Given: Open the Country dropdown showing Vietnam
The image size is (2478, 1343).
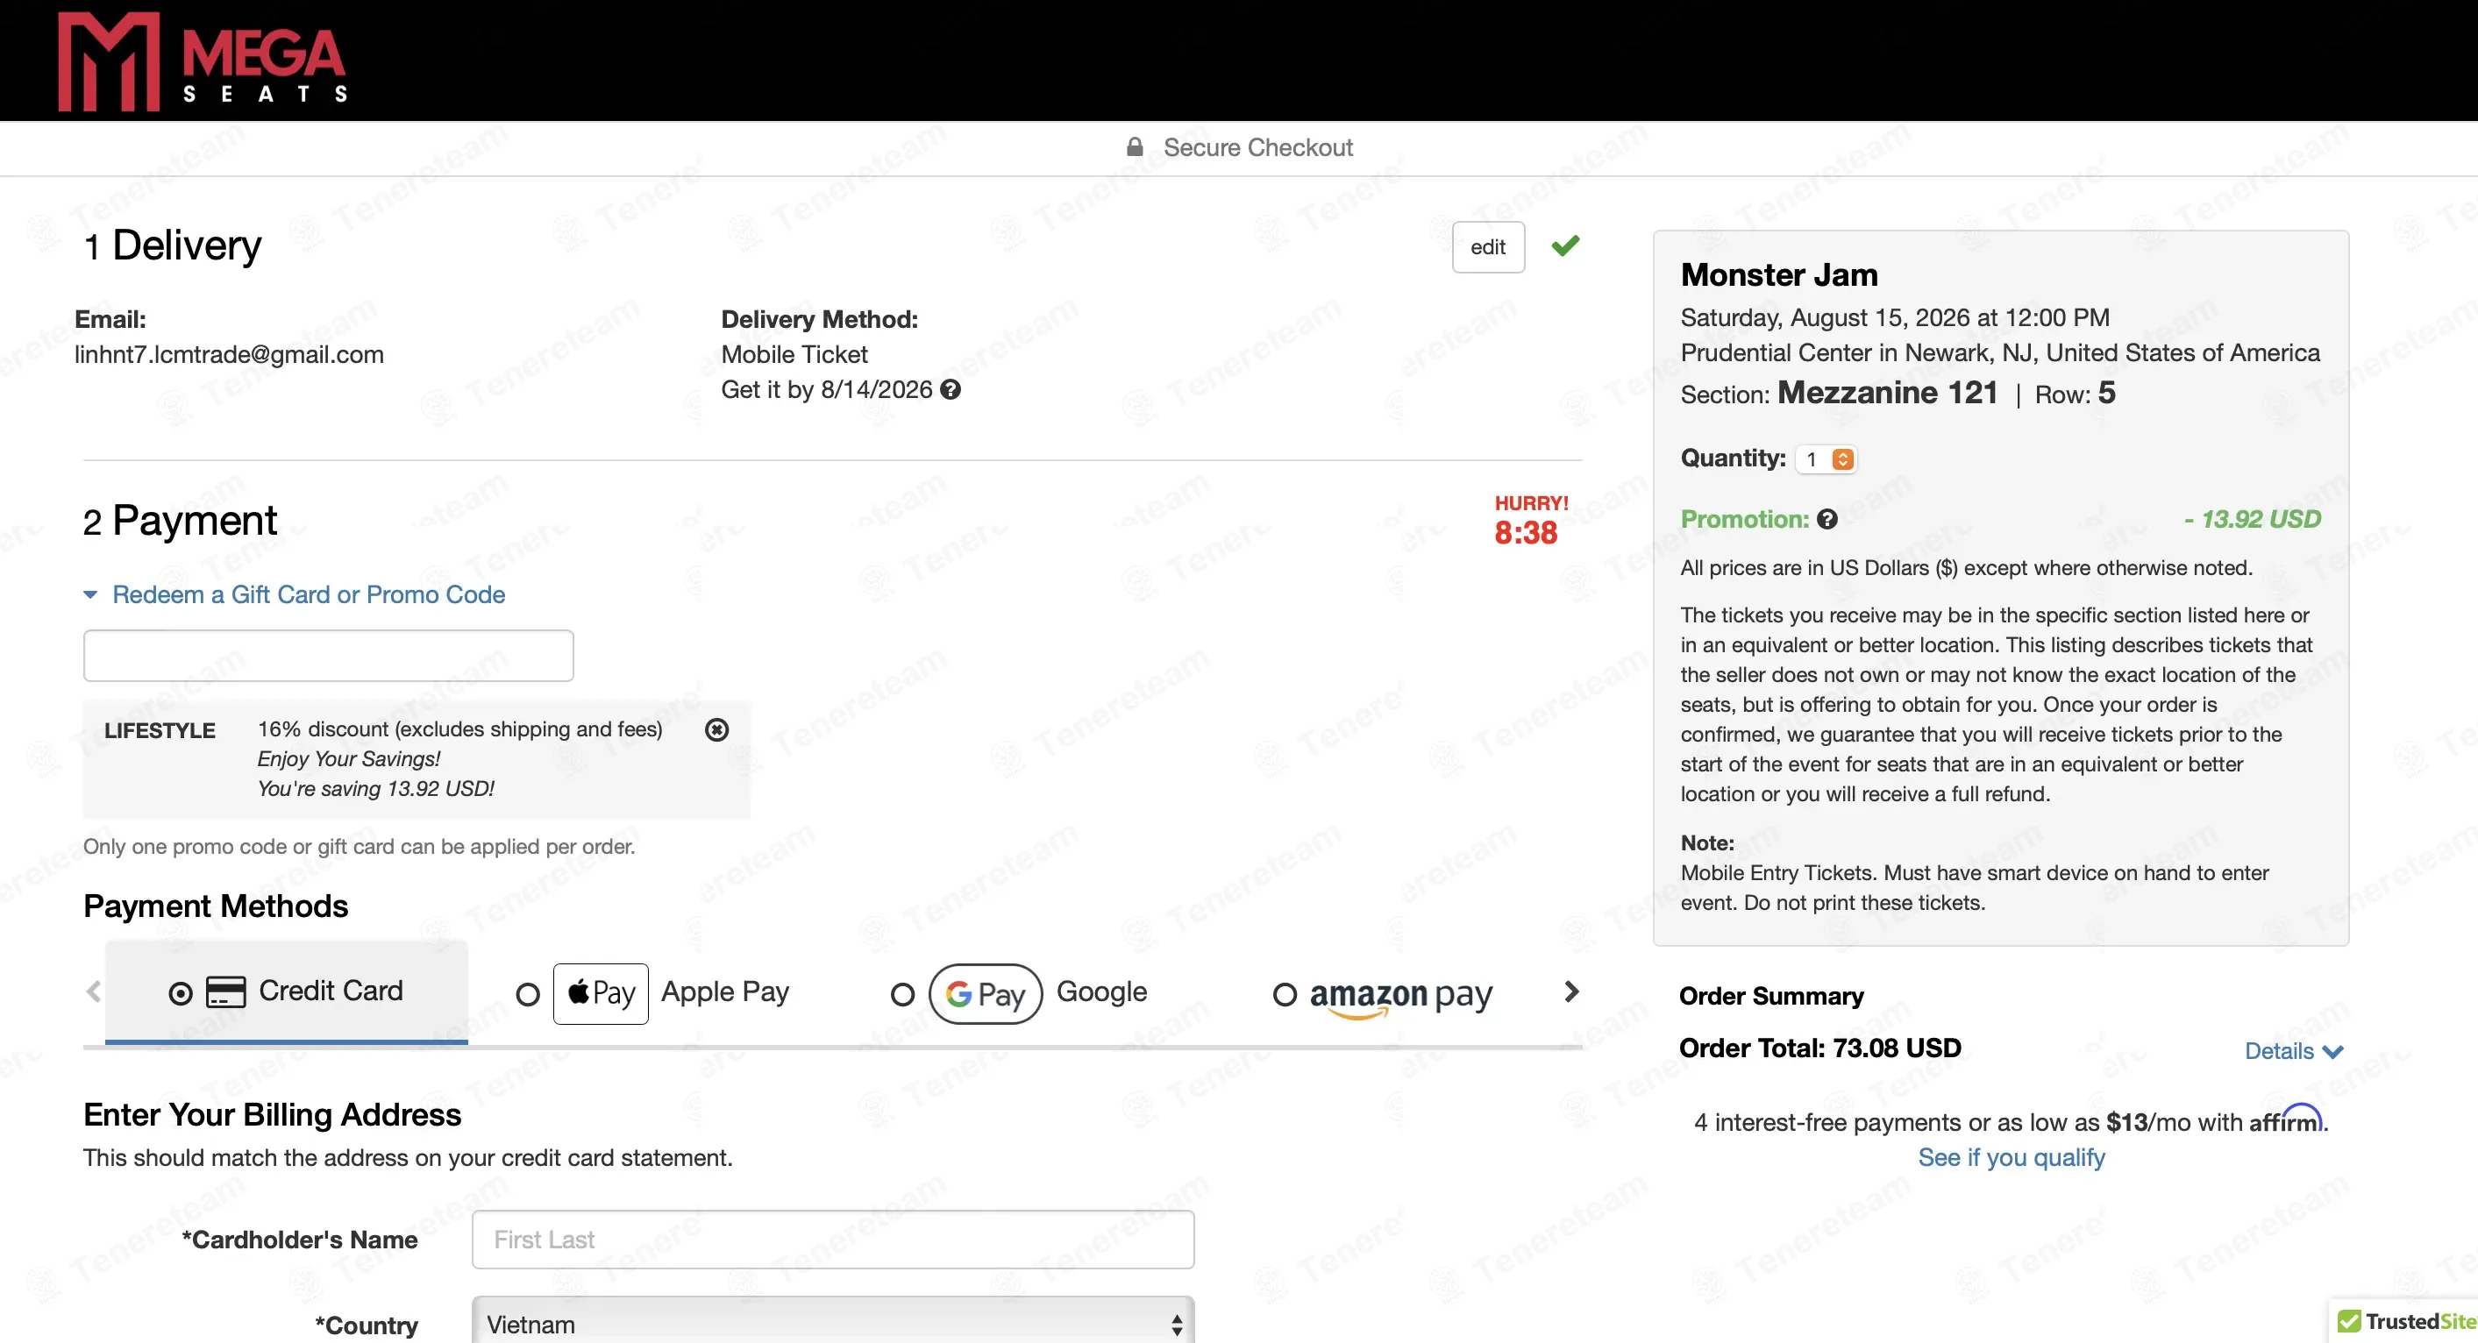Looking at the screenshot, I should 833,1322.
